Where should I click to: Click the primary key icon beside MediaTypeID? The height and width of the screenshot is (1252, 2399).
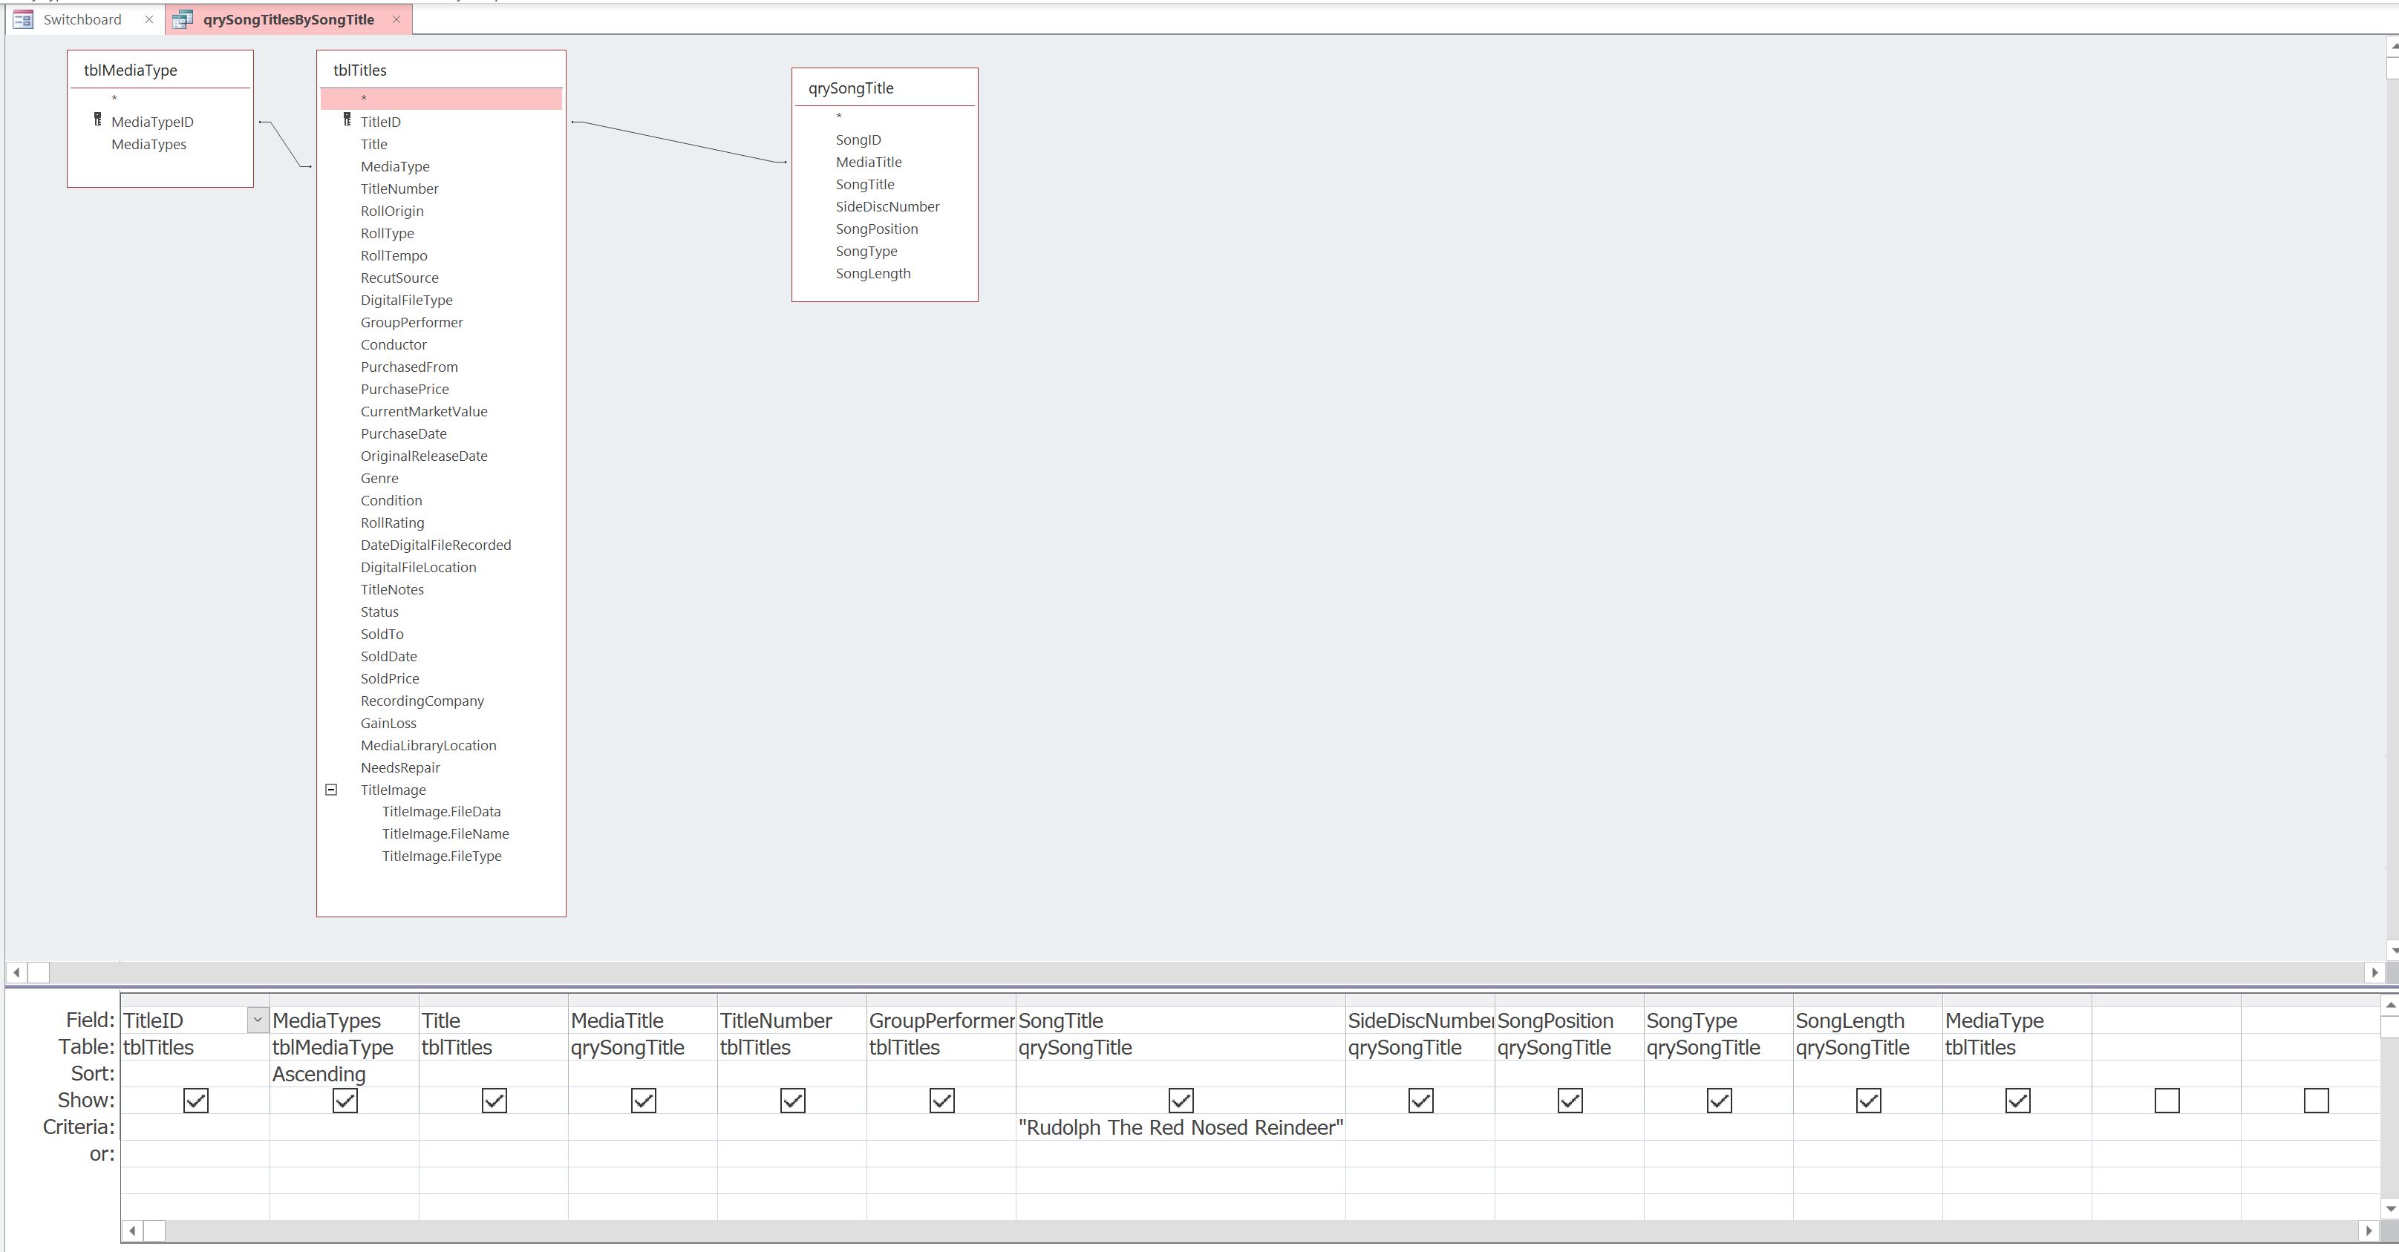(x=99, y=121)
